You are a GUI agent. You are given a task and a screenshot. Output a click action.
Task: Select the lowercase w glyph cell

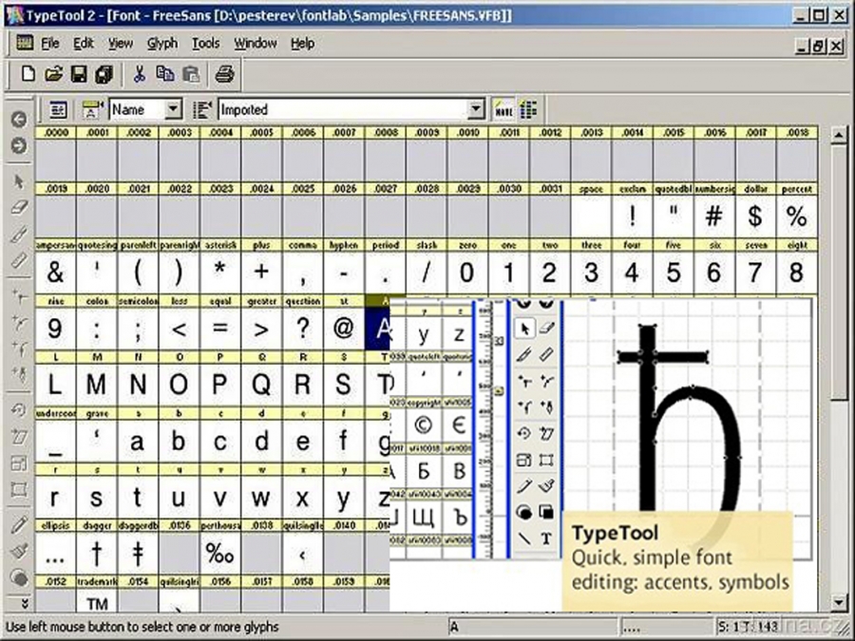pos(261,497)
